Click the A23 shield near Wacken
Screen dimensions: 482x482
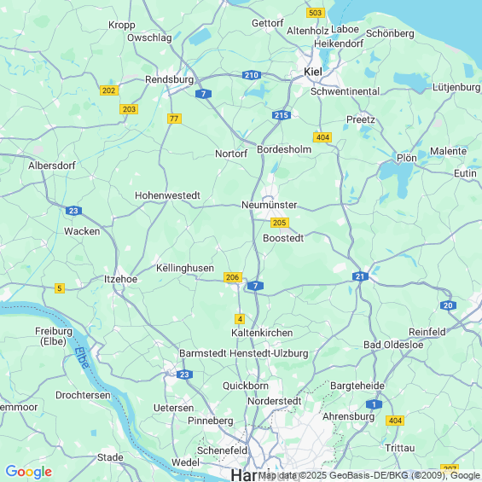point(73,211)
